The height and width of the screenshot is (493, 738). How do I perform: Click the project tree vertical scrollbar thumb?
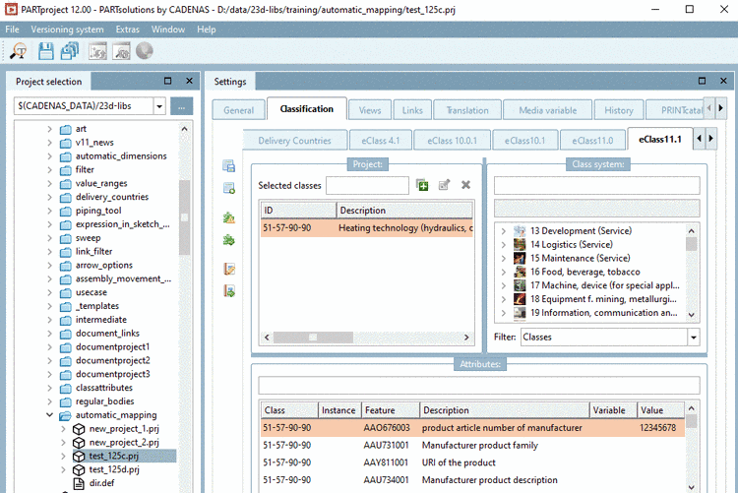click(x=185, y=217)
